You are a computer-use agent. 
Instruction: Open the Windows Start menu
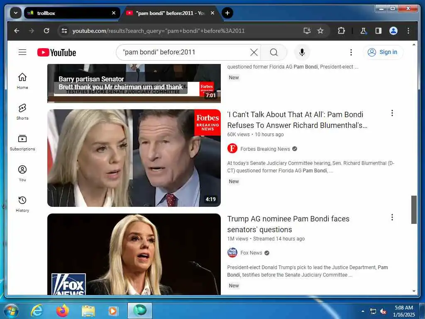[x=11, y=311]
